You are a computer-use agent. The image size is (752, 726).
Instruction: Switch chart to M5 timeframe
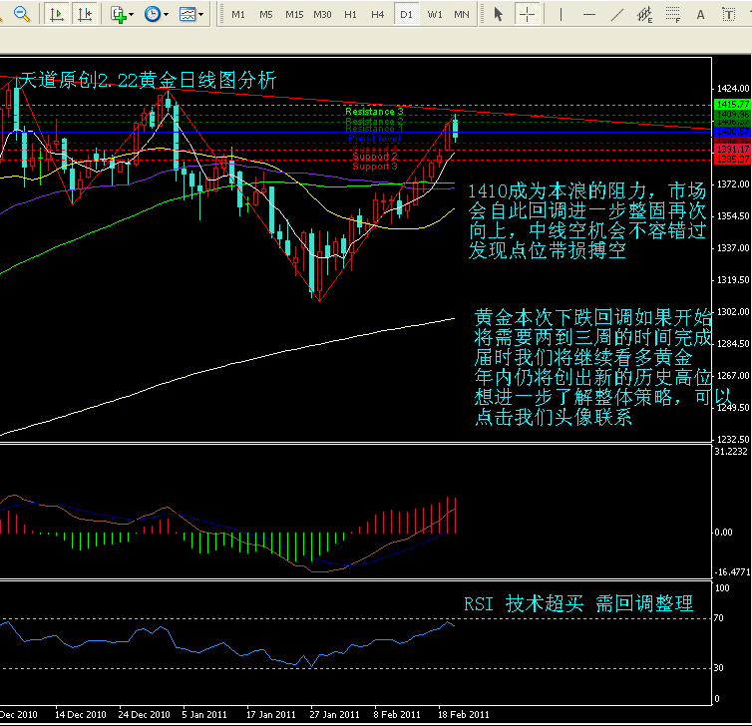[266, 14]
